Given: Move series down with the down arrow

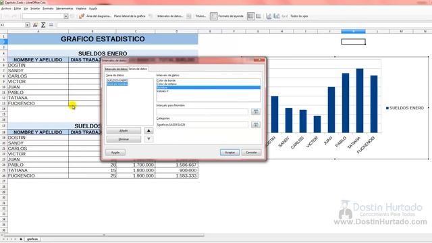Looking at the screenshot, I should click(148, 139).
